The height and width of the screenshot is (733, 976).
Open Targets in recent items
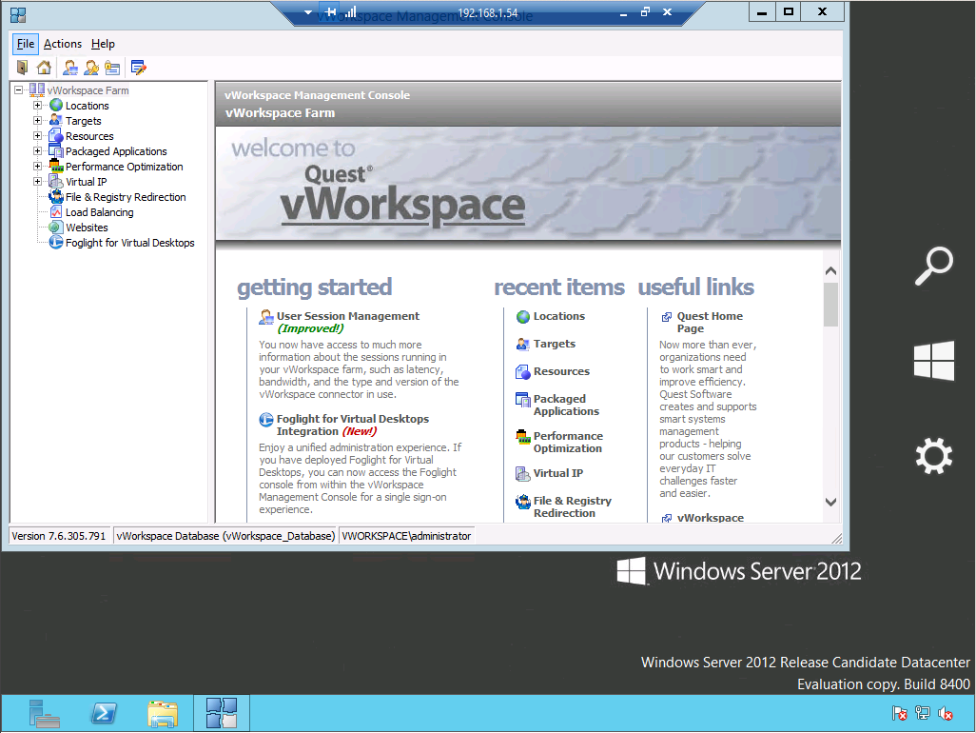point(554,344)
